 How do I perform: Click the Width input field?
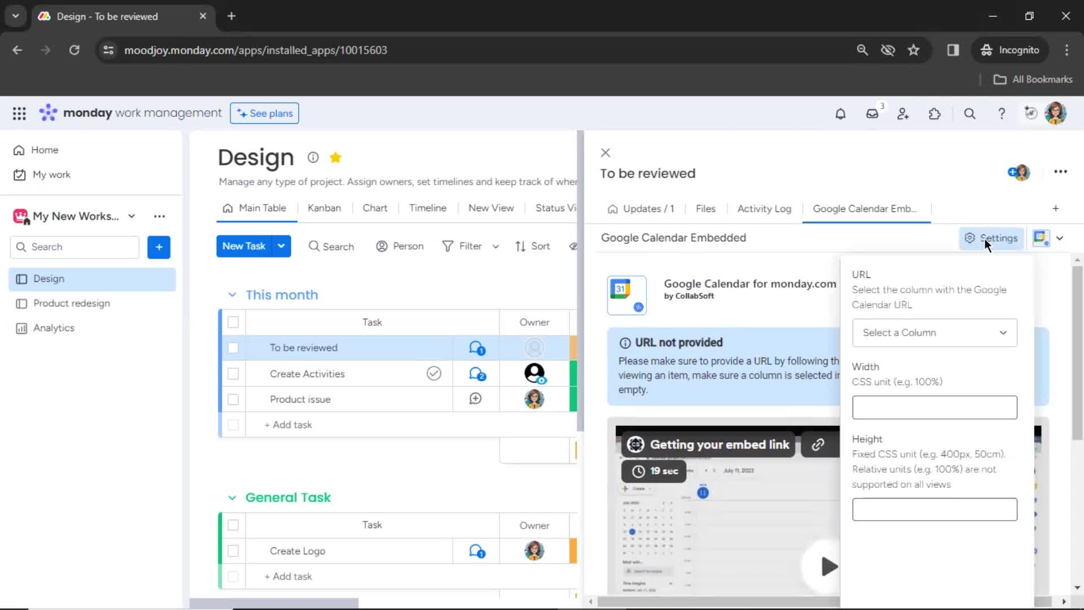[934, 408]
